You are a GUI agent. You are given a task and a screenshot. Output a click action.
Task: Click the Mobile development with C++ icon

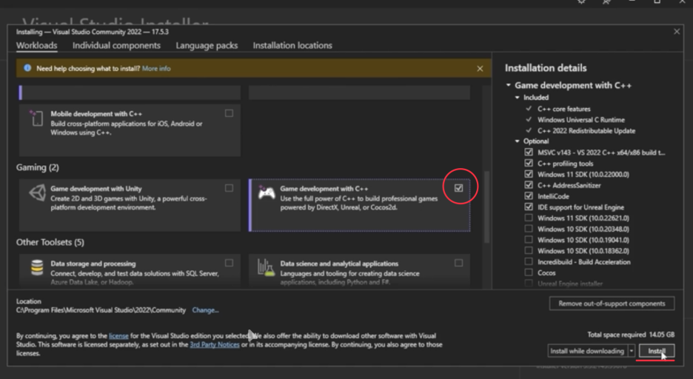point(37,118)
